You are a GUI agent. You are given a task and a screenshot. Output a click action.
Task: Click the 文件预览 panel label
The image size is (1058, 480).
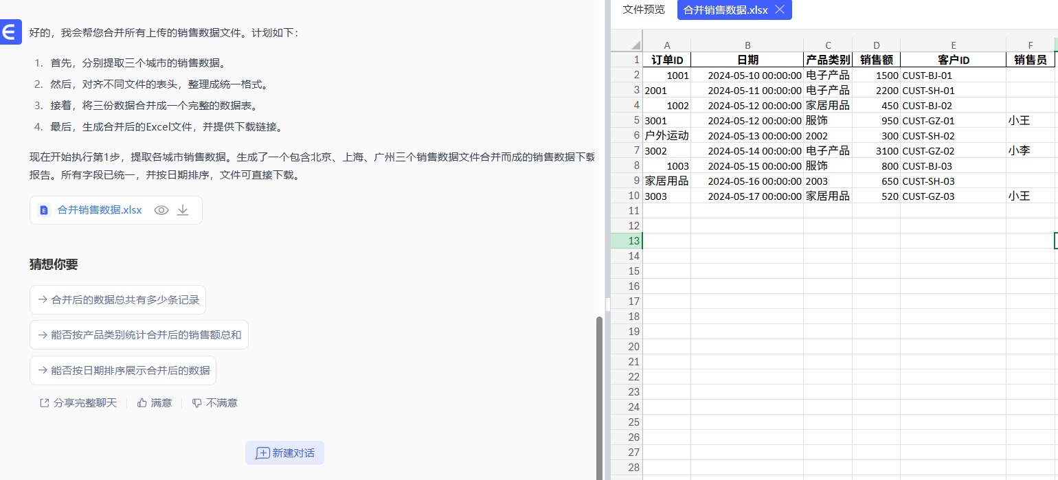(x=644, y=10)
